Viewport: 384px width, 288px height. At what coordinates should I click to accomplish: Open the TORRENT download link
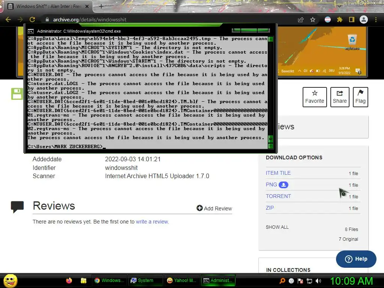point(278,196)
